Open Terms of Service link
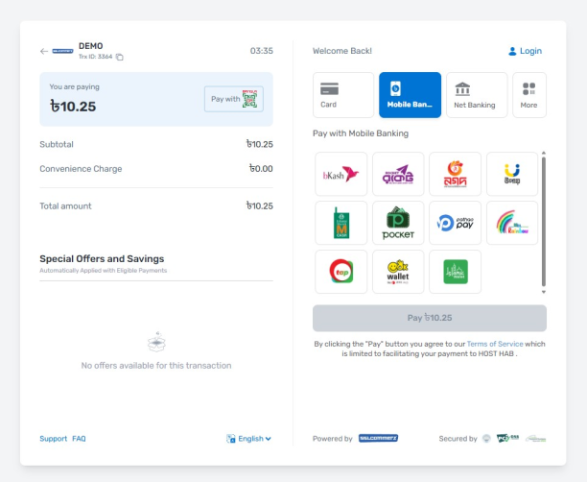This screenshot has height=482, width=587. (x=495, y=344)
